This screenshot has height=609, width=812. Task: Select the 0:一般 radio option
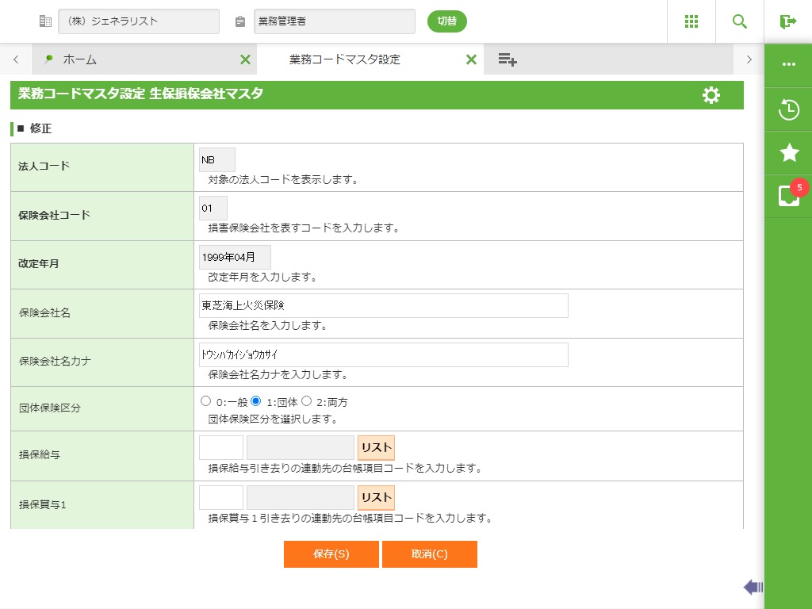click(x=206, y=401)
